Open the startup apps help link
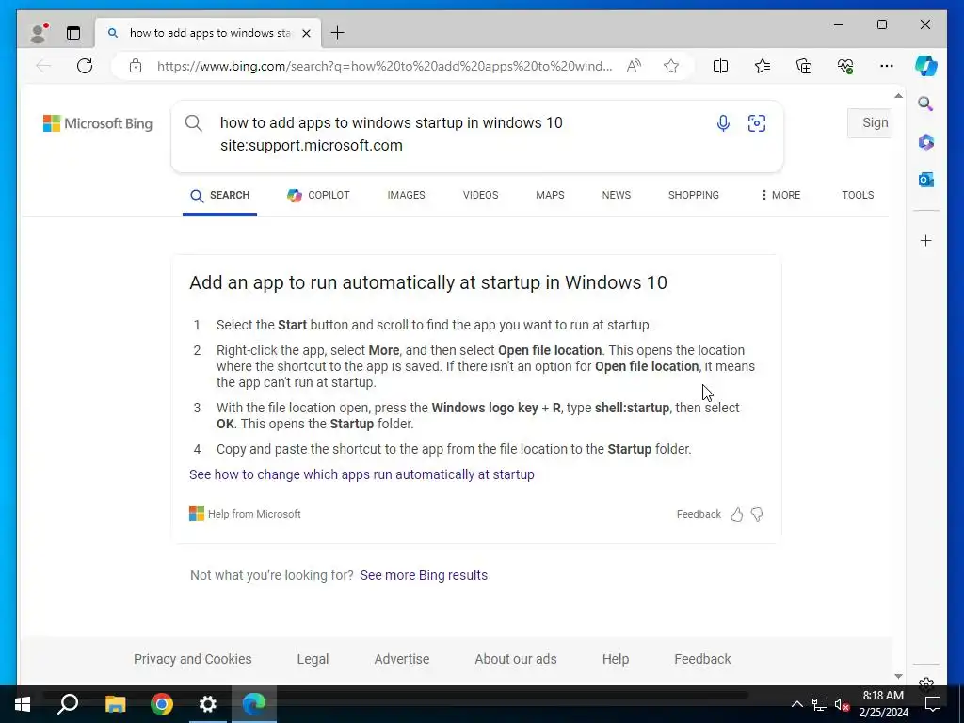The width and height of the screenshot is (964, 723). tap(361, 474)
